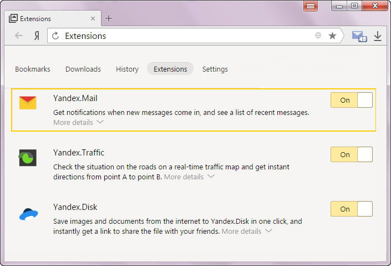The height and width of the screenshot is (266, 391).
Task: Open the History section
Action: pyautogui.click(x=127, y=69)
